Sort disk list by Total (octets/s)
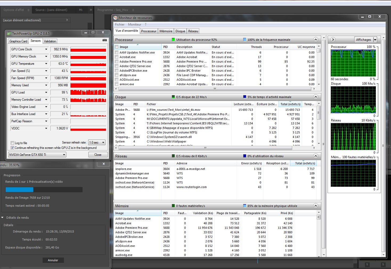 [x=290, y=104]
